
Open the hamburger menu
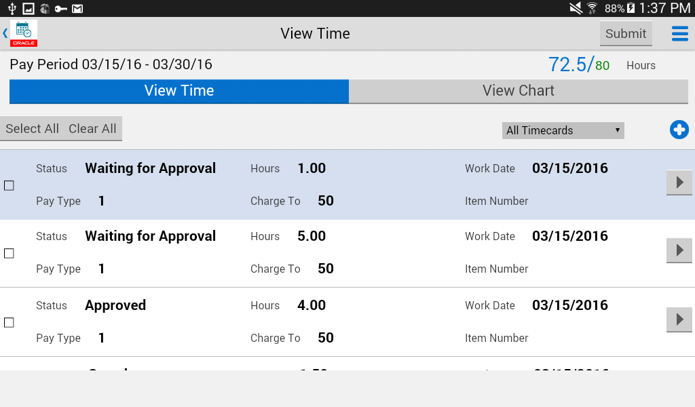pyautogui.click(x=679, y=34)
